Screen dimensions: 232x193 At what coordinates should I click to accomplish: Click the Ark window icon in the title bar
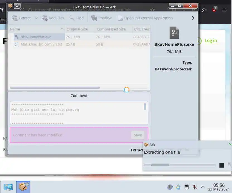10,6
